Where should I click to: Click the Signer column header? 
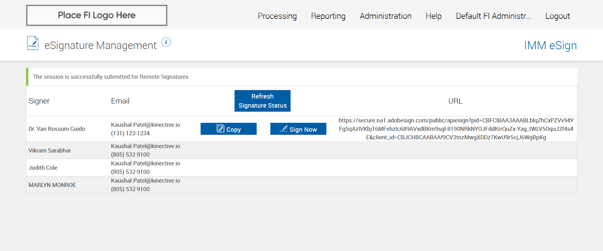[x=39, y=101]
